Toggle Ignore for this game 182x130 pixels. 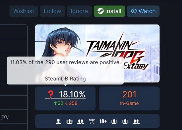point(79,11)
